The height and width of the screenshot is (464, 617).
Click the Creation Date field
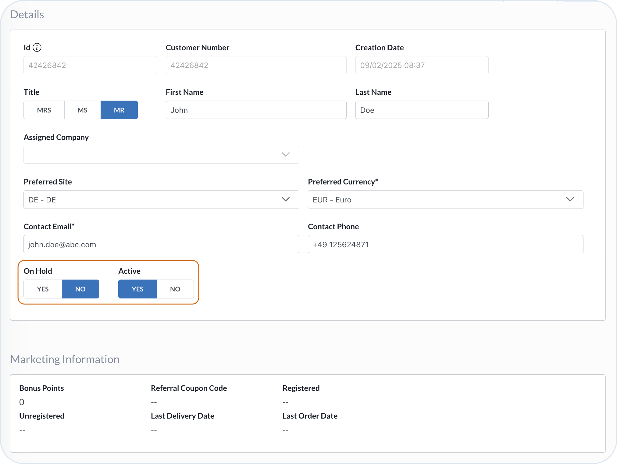pyautogui.click(x=422, y=65)
